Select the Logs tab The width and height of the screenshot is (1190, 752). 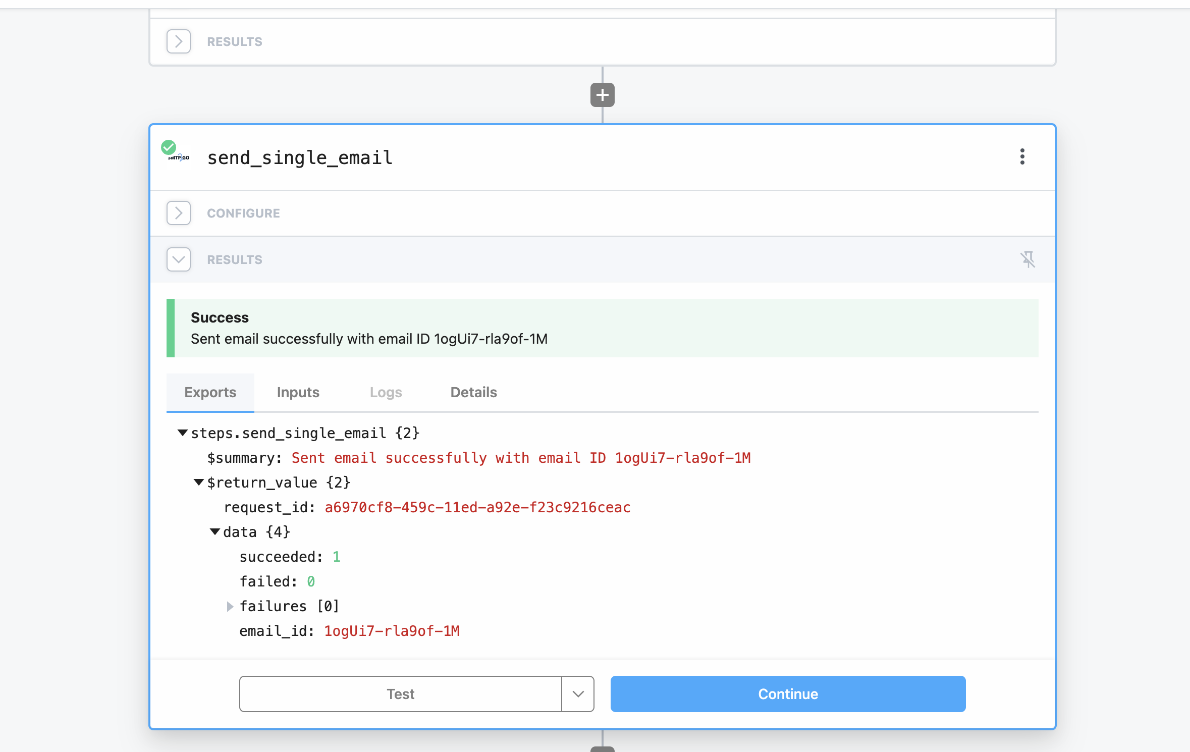386,392
